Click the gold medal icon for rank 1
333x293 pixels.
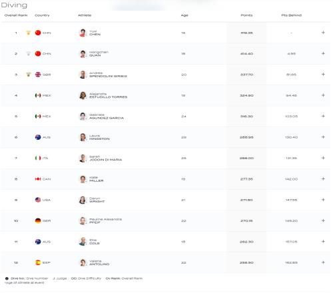pos(28,33)
